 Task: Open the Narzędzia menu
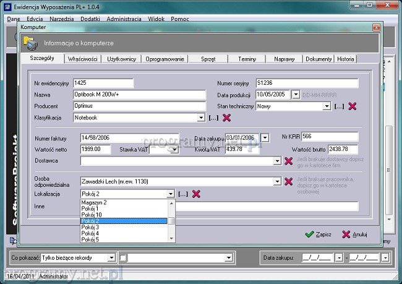coord(61,19)
